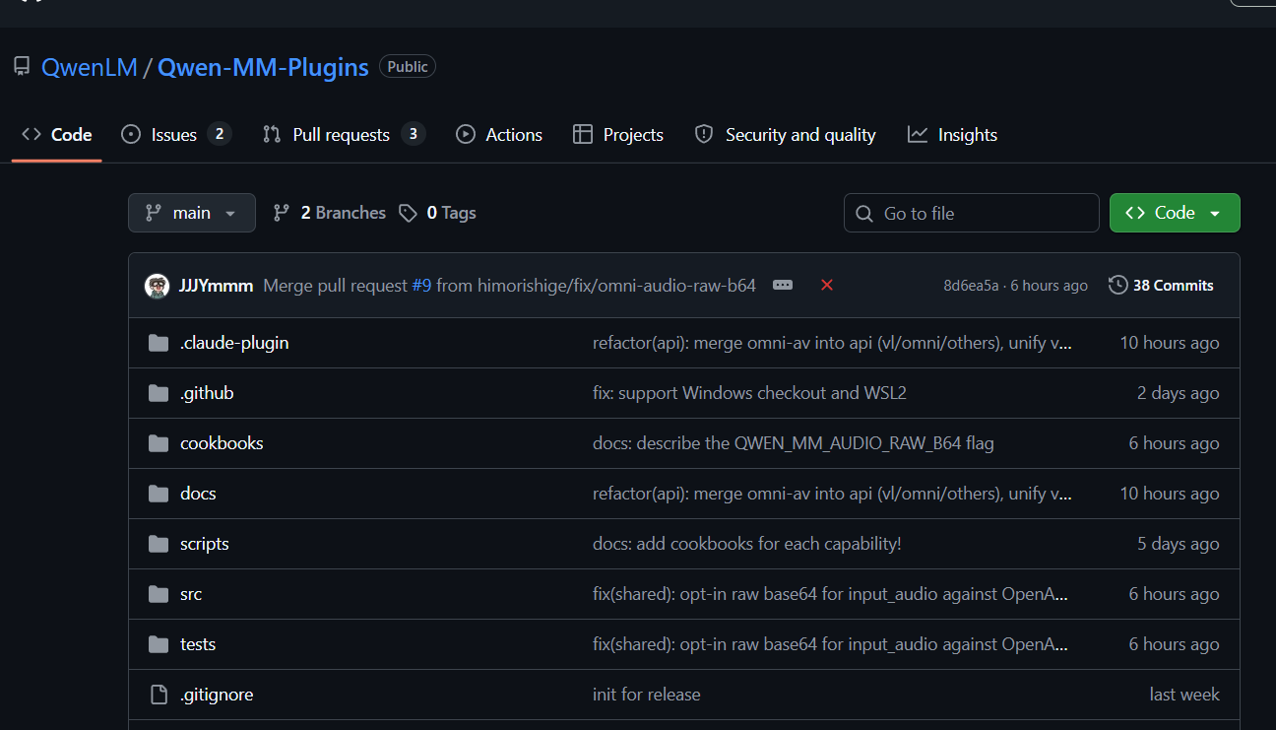The image size is (1276, 730).
Task: Click the repository icon beside QwenLM
Action: tap(22, 67)
